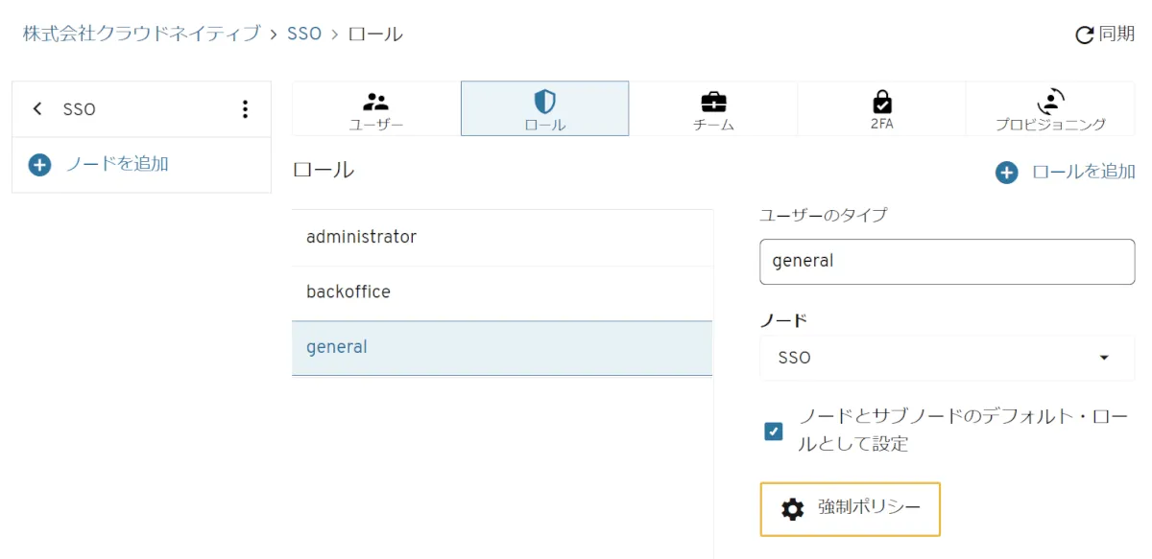1152x559 pixels.
Task: Go to 株式会社クラウドネイティブ breadcrumb link
Action: click(x=141, y=34)
